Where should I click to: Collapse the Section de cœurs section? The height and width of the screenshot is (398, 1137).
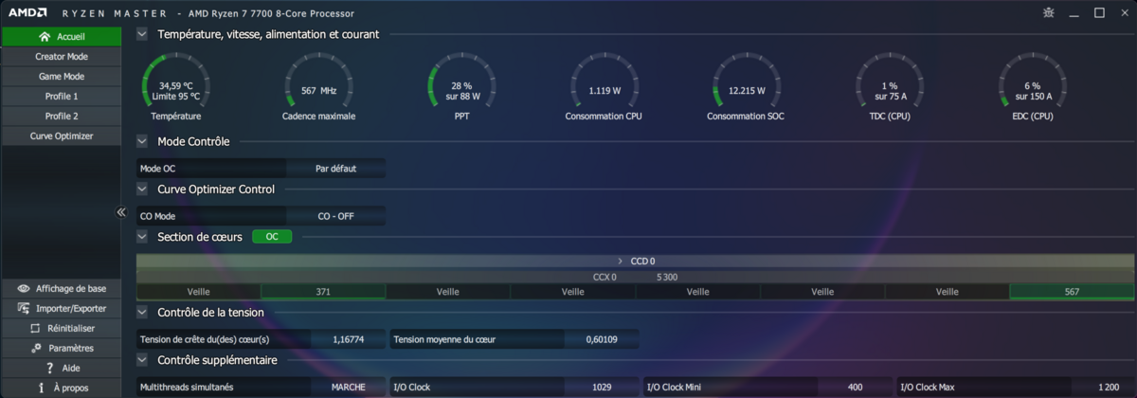click(142, 236)
